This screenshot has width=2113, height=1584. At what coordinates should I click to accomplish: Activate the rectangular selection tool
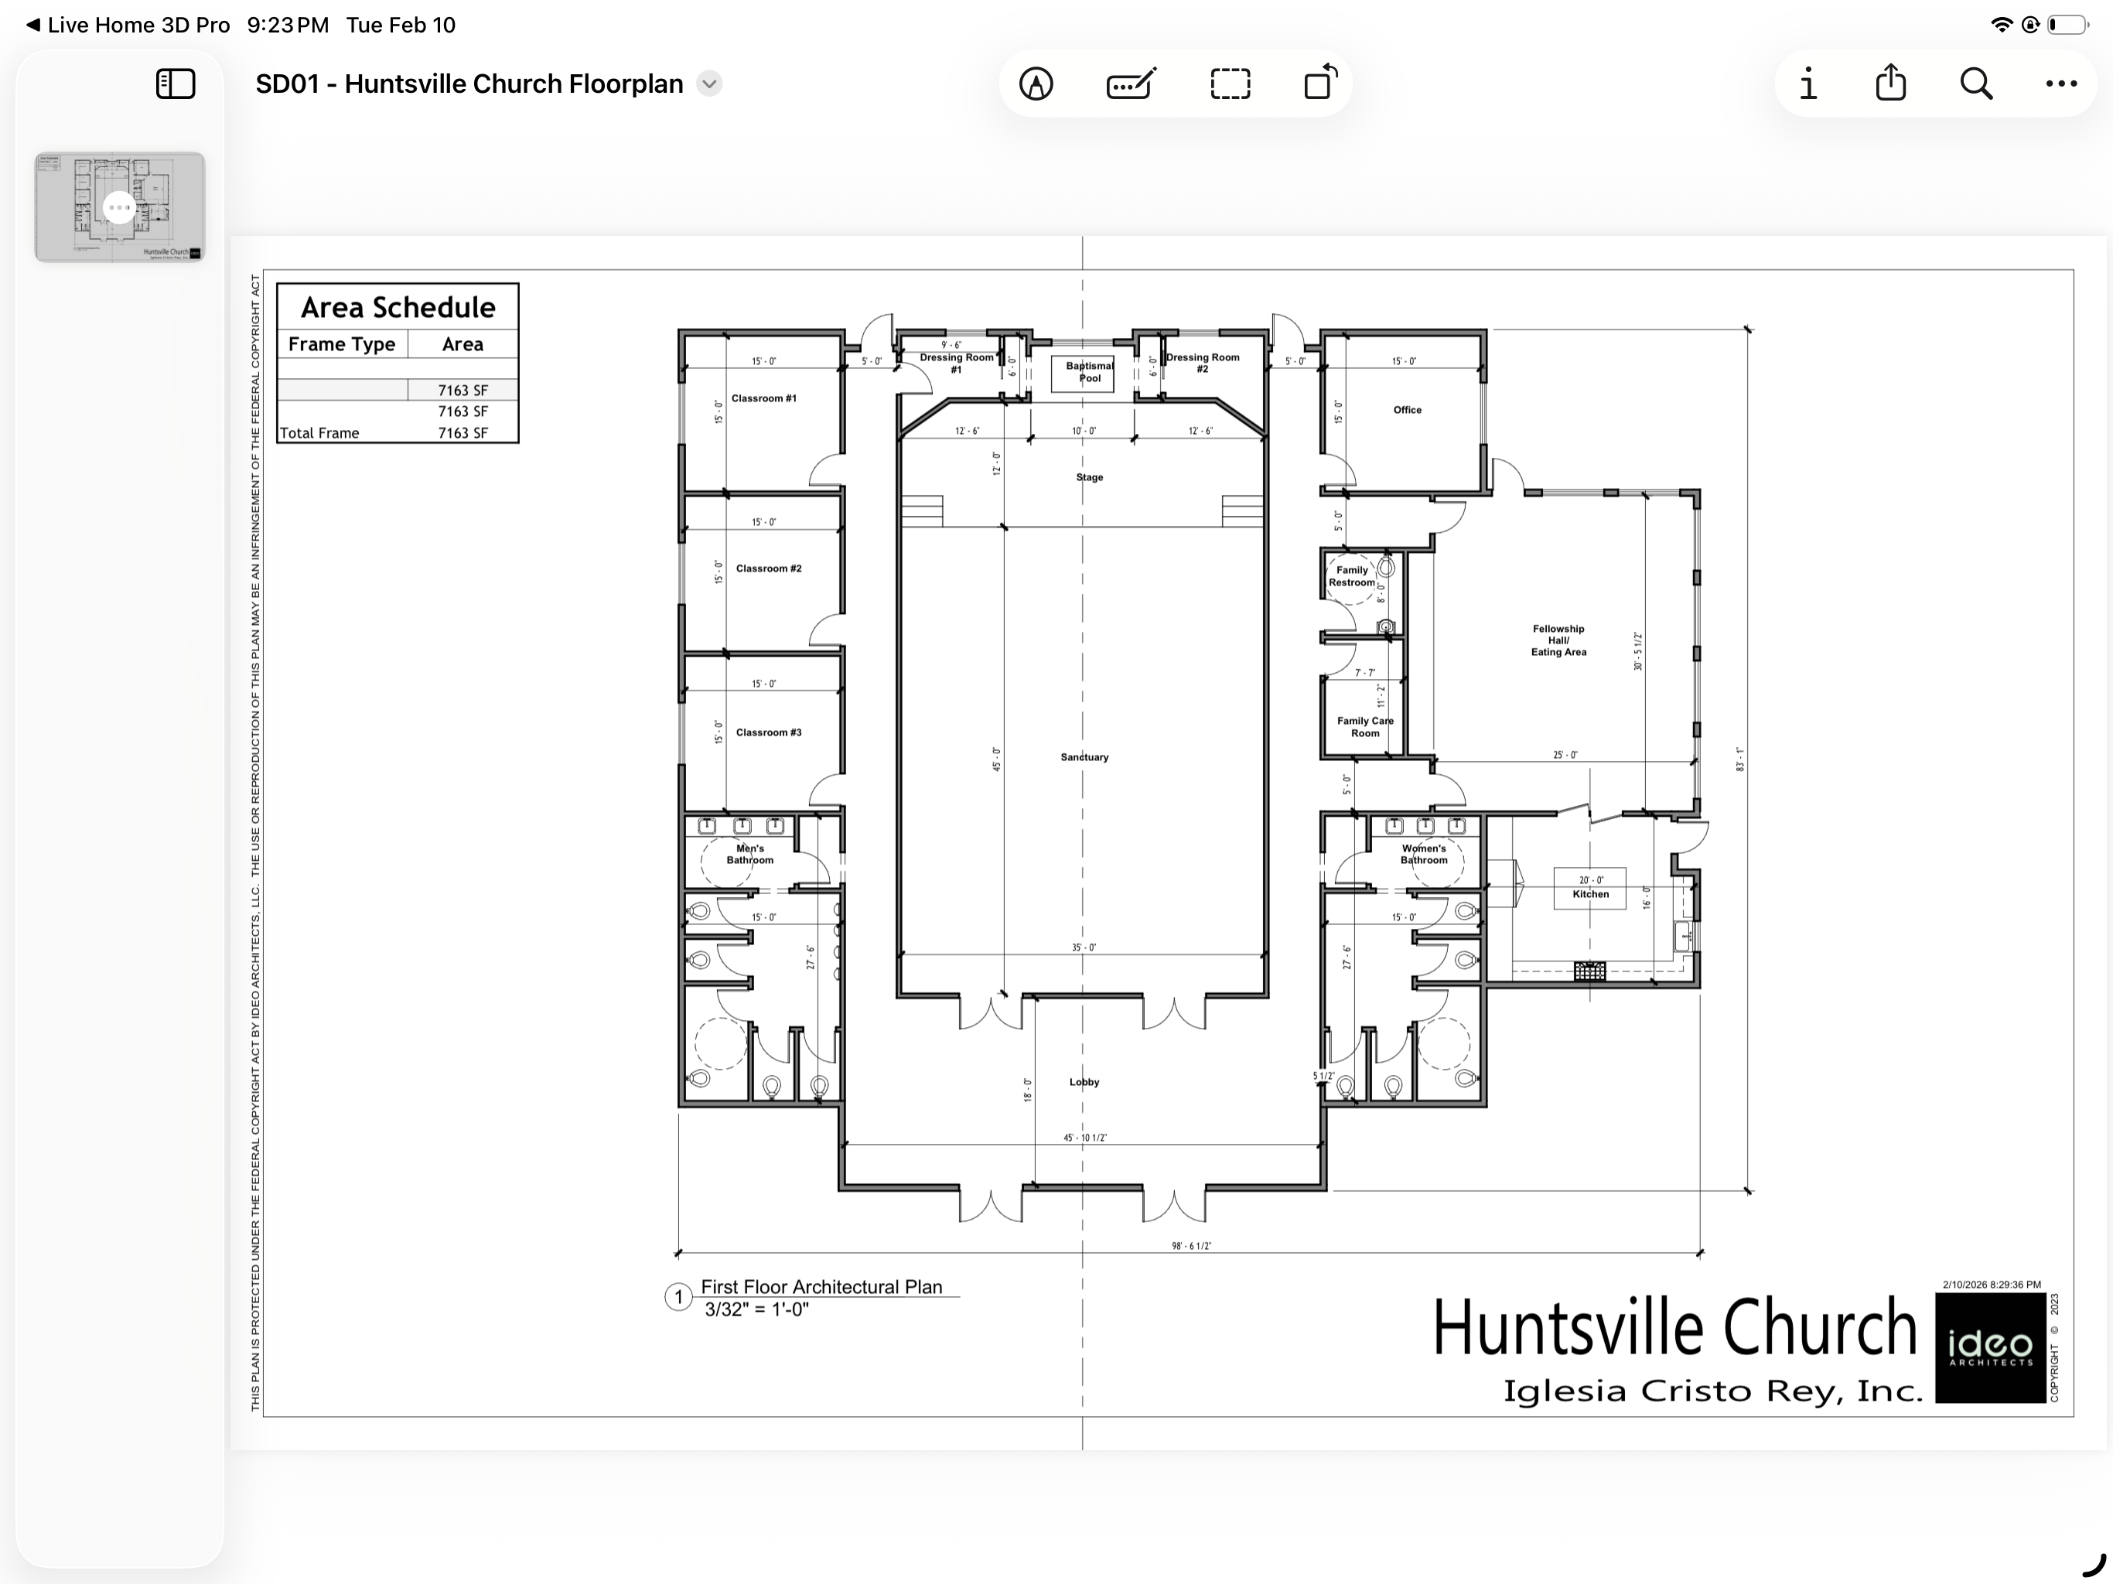1230,84
